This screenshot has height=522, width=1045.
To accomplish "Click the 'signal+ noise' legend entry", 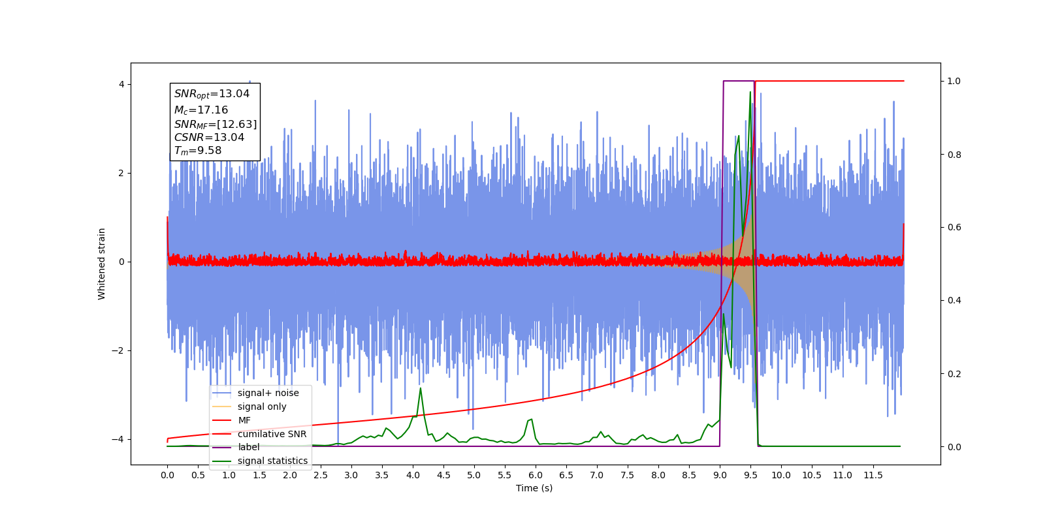I will click(261, 393).
